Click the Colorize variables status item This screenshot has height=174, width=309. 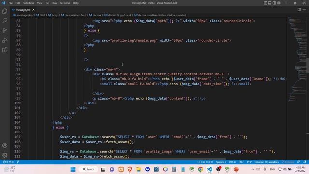click(267, 162)
